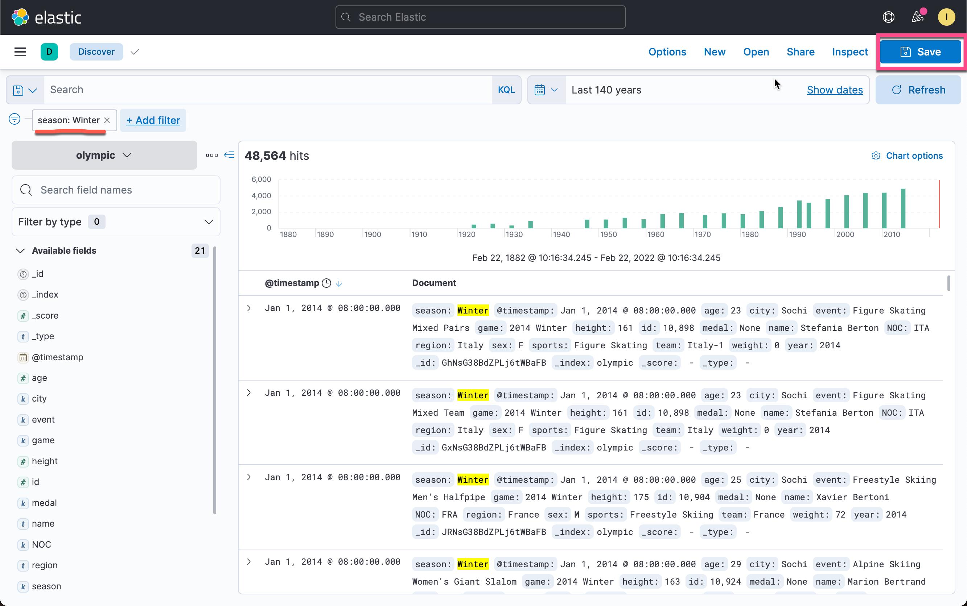This screenshot has height=606, width=967.
Task: Focus the KQL Search query bar
Action: tap(268, 90)
